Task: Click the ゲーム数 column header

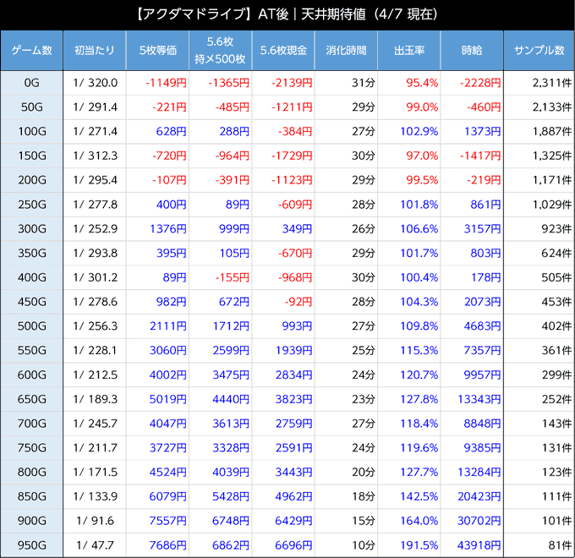Action: tap(32, 51)
